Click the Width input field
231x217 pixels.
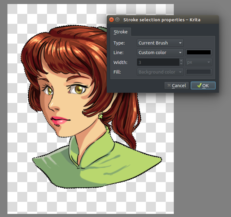coord(158,62)
